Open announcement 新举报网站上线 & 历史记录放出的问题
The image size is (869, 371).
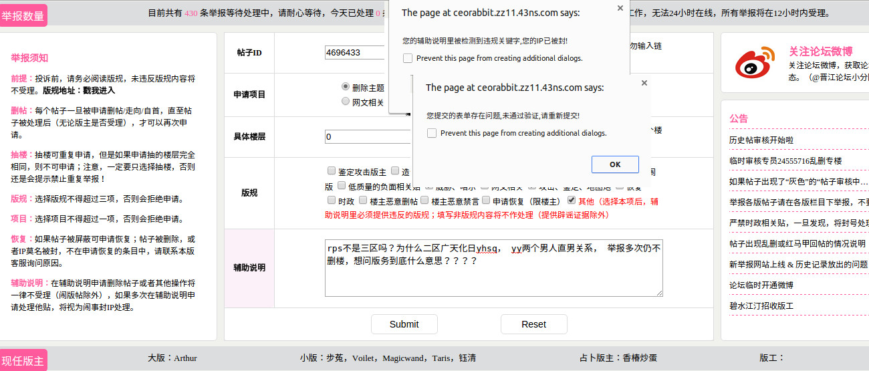pyautogui.click(x=799, y=265)
